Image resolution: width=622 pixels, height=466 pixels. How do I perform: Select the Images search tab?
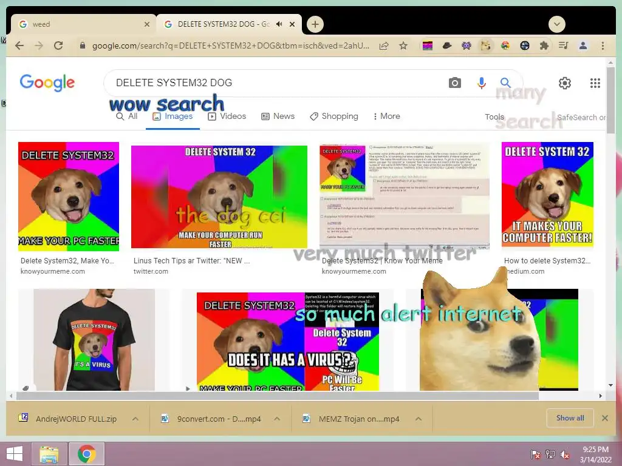[173, 116]
